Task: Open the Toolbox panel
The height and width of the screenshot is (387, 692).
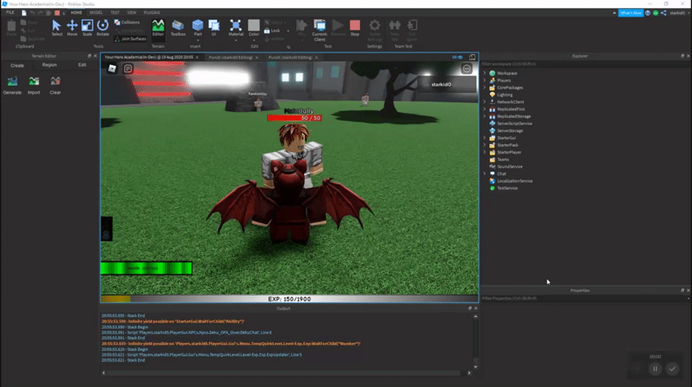Action: [x=178, y=28]
